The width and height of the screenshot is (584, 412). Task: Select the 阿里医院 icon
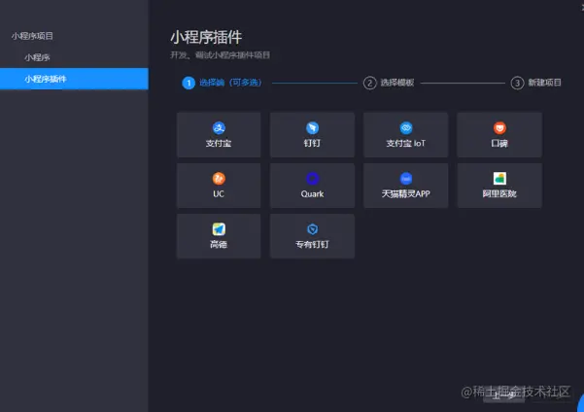(499, 179)
